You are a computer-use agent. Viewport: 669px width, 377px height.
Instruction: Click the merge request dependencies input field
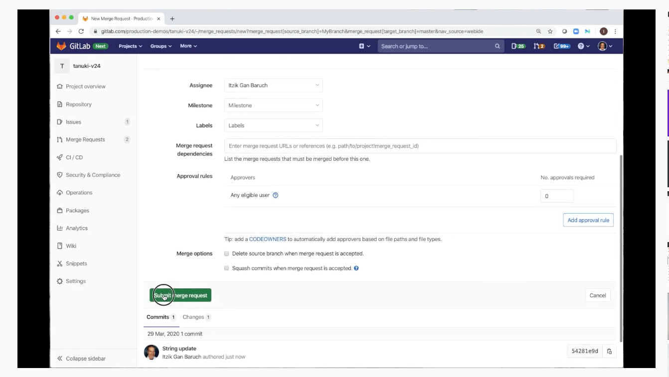coord(420,146)
